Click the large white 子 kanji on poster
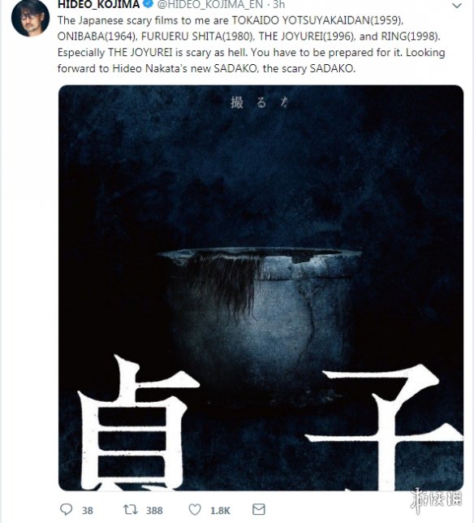This screenshot has width=474, height=523. click(383, 429)
